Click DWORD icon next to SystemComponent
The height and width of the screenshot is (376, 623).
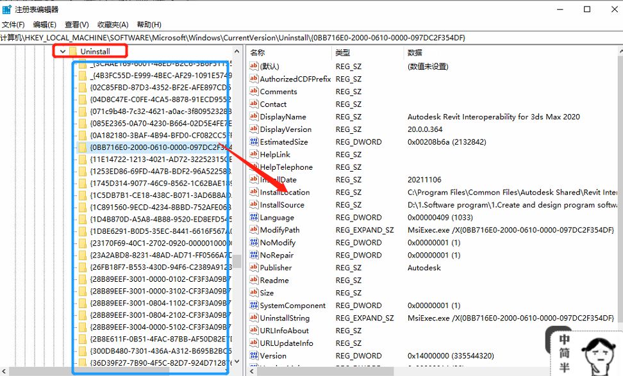point(254,306)
